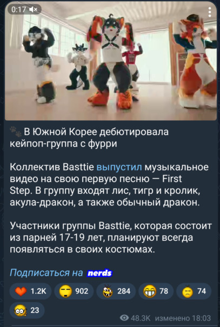Screen dimensions: 220x327
Task: Click the headline 'В Южной Корее дебютировала'
Action: (x=96, y=132)
